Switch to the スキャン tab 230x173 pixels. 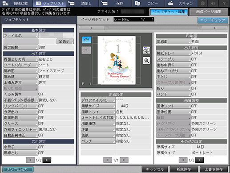[x=181, y=3]
